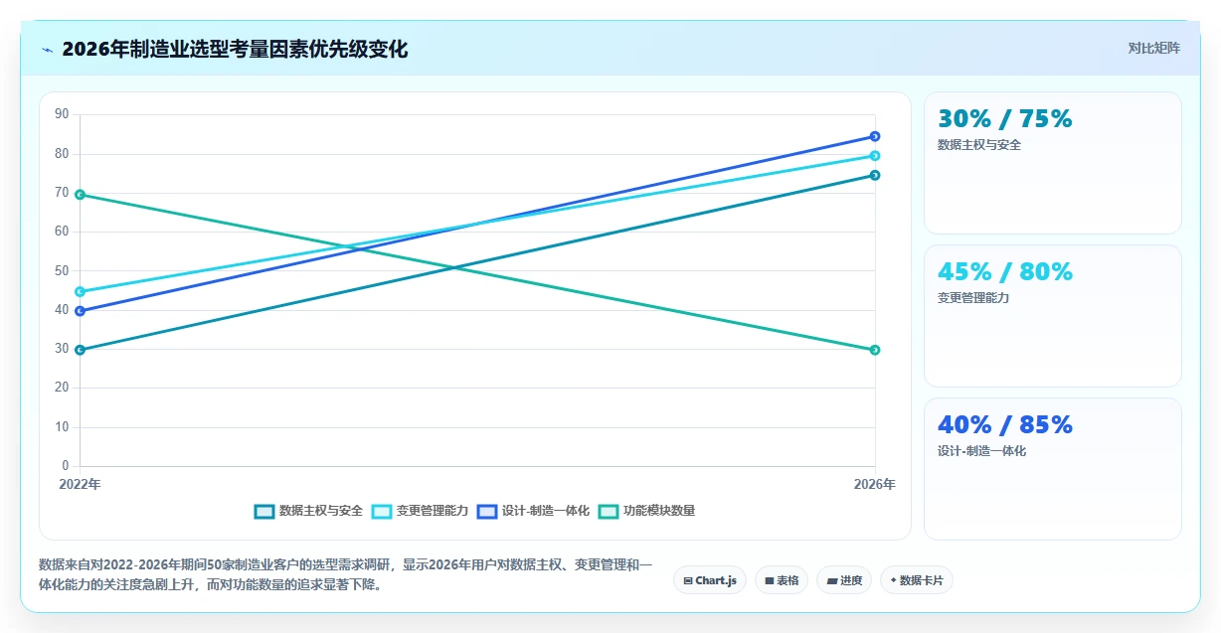Click the 数据卡片 tag chip
Viewport: 1221px width, 633px height.
[x=917, y=580]
